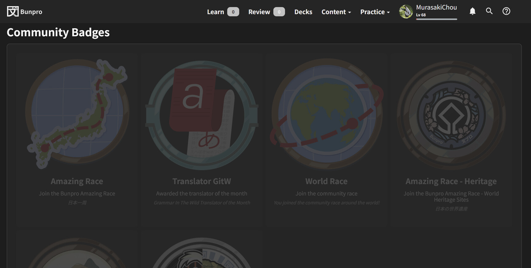Expand the Content dropdown
This screenshot has height=268, width=531.
point(336,12)
